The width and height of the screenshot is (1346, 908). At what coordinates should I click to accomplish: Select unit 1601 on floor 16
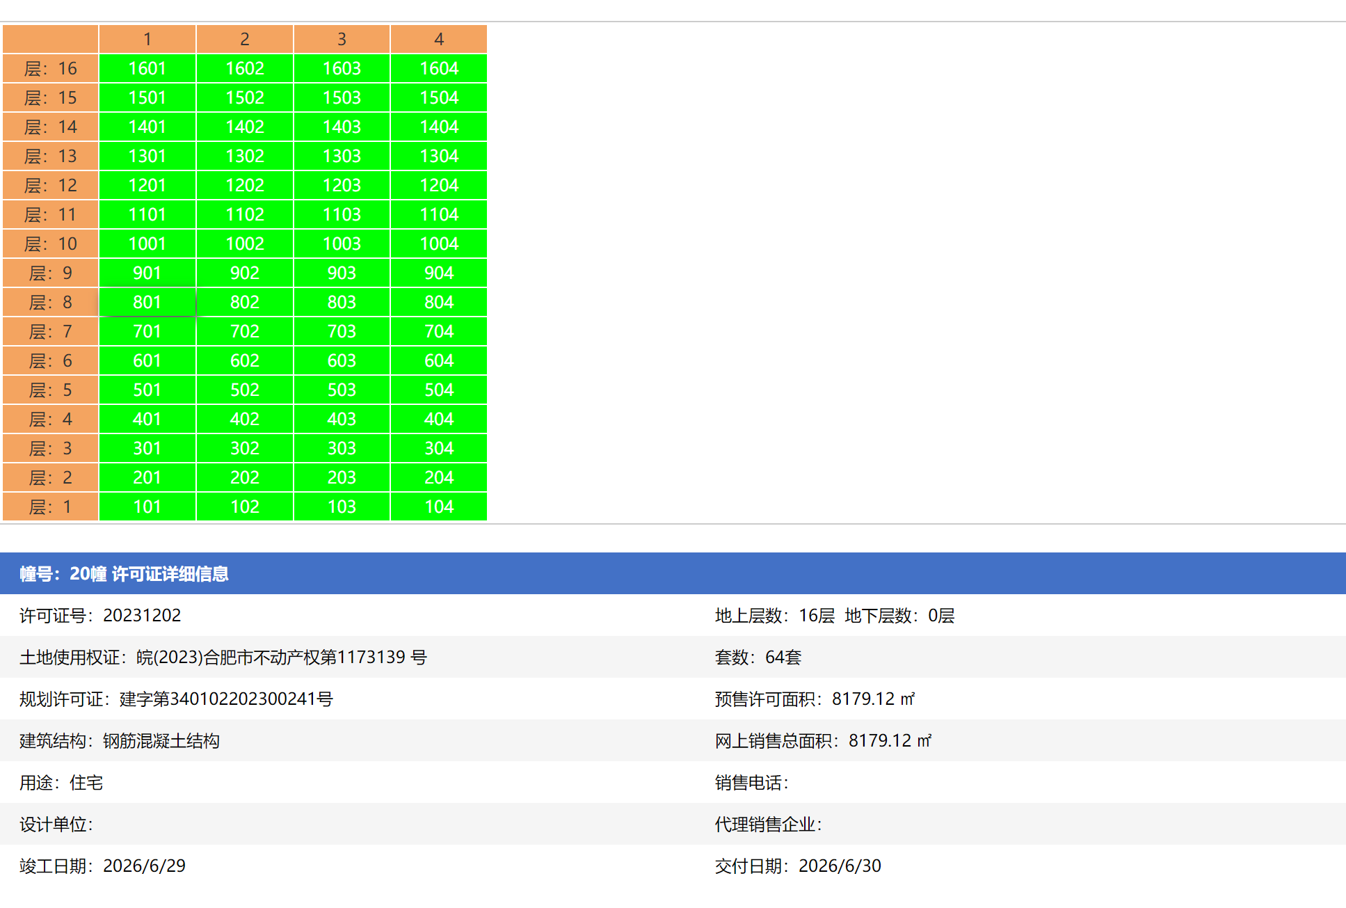click(x=147, y=68)
